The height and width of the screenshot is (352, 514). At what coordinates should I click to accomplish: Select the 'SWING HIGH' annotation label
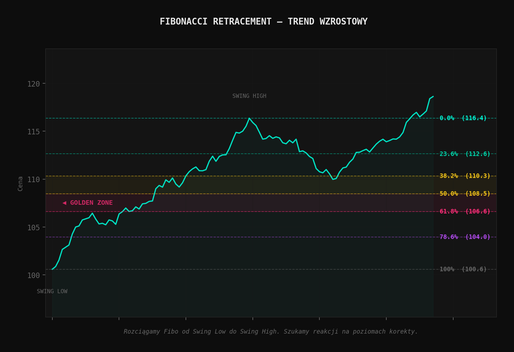(x=249, y=96)
